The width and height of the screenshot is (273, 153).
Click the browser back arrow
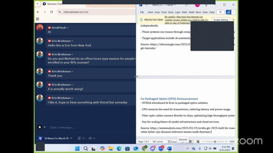click(x=38, y=12)
